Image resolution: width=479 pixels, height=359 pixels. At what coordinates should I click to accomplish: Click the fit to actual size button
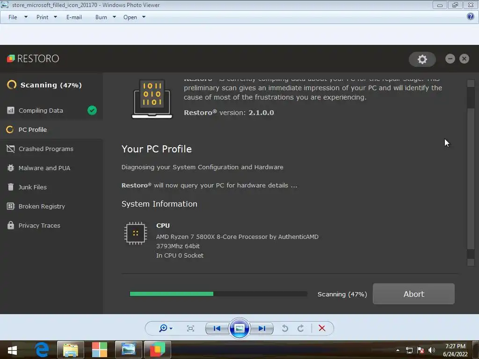click(191, 329)
